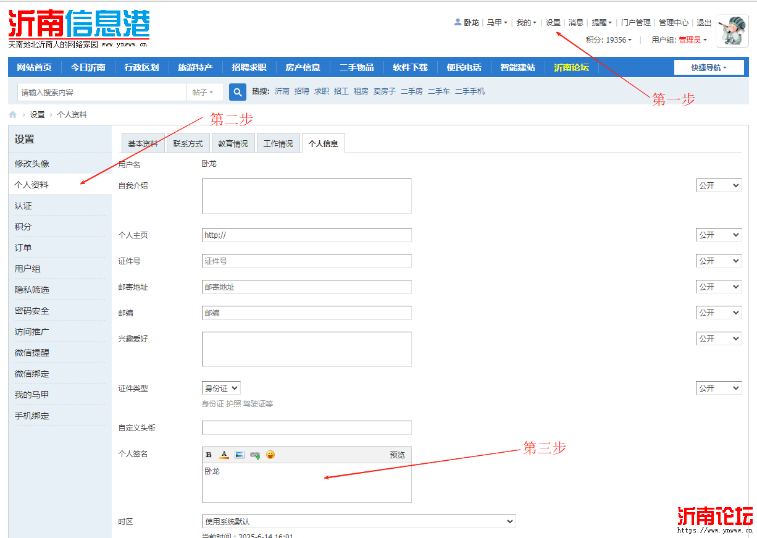The height and width of the screenshot is (538, 757).
Task: Open the 时区 timezone dropdown
Action: coord(359,521)
